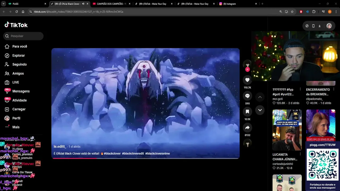The image size is (340, 191).
Task: Click the install app icon
Action: click(286, 12)
